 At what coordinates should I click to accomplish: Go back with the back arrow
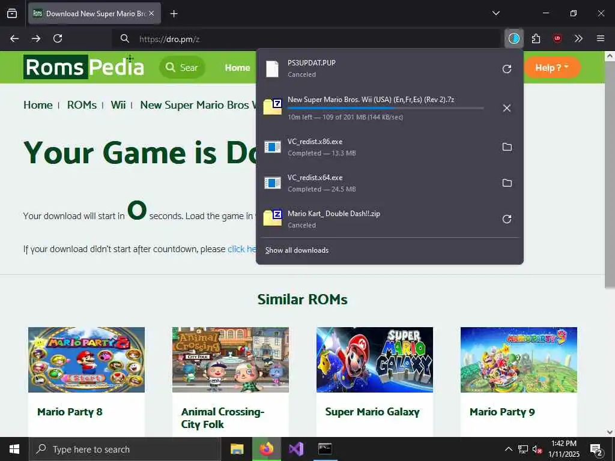[14, 38]
